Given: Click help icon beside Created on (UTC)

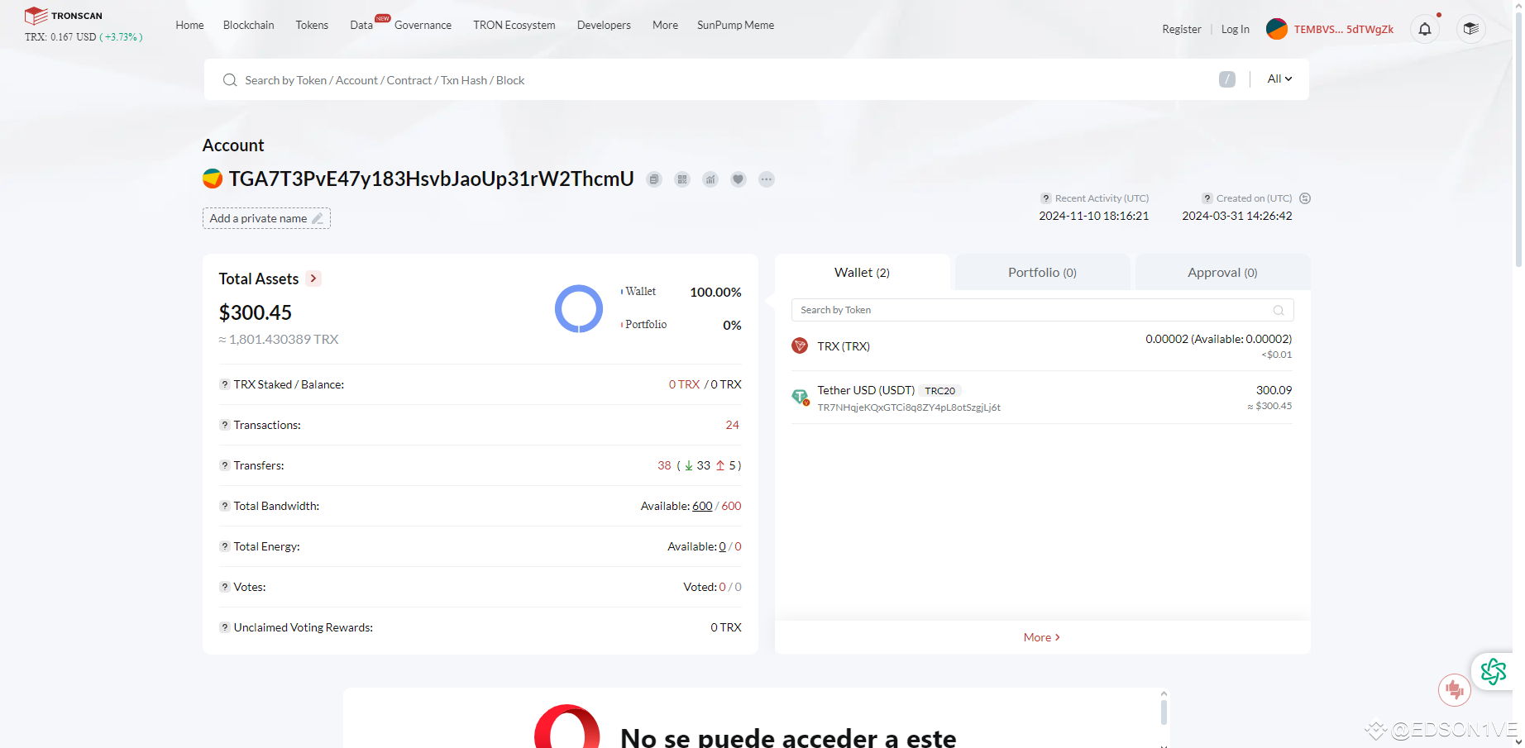Looking at the screenshot, I should click(1207, 198).
